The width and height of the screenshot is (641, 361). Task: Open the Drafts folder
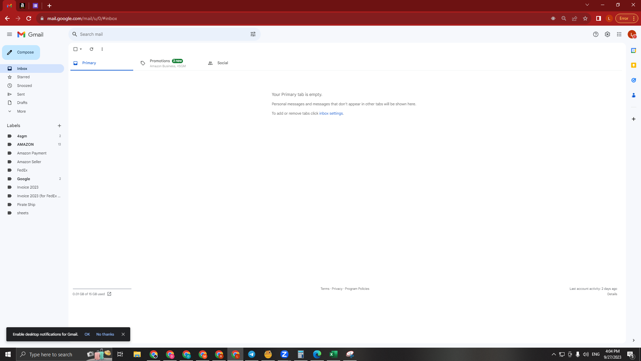click(32, 103)
